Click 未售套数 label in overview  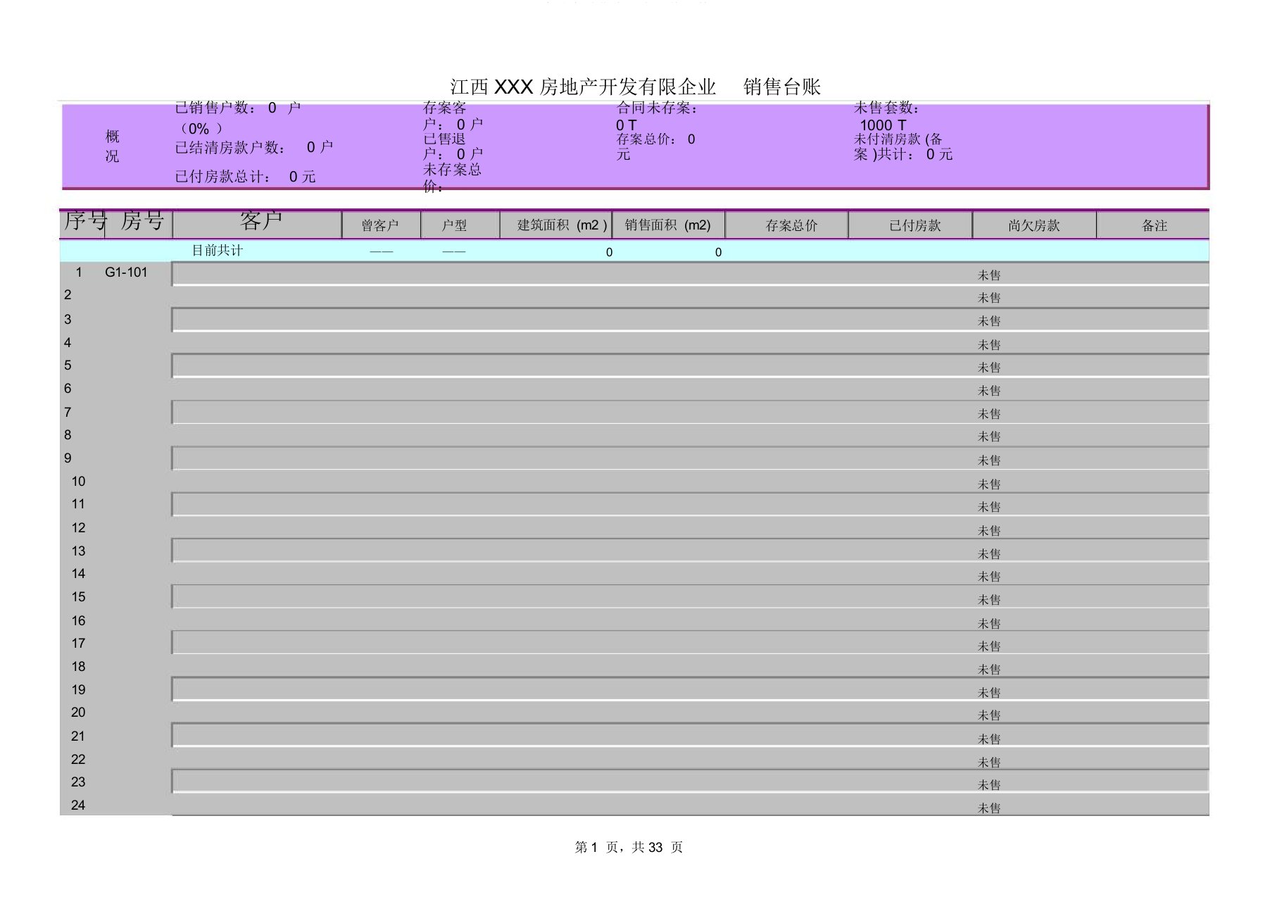[x=887, y=108]
